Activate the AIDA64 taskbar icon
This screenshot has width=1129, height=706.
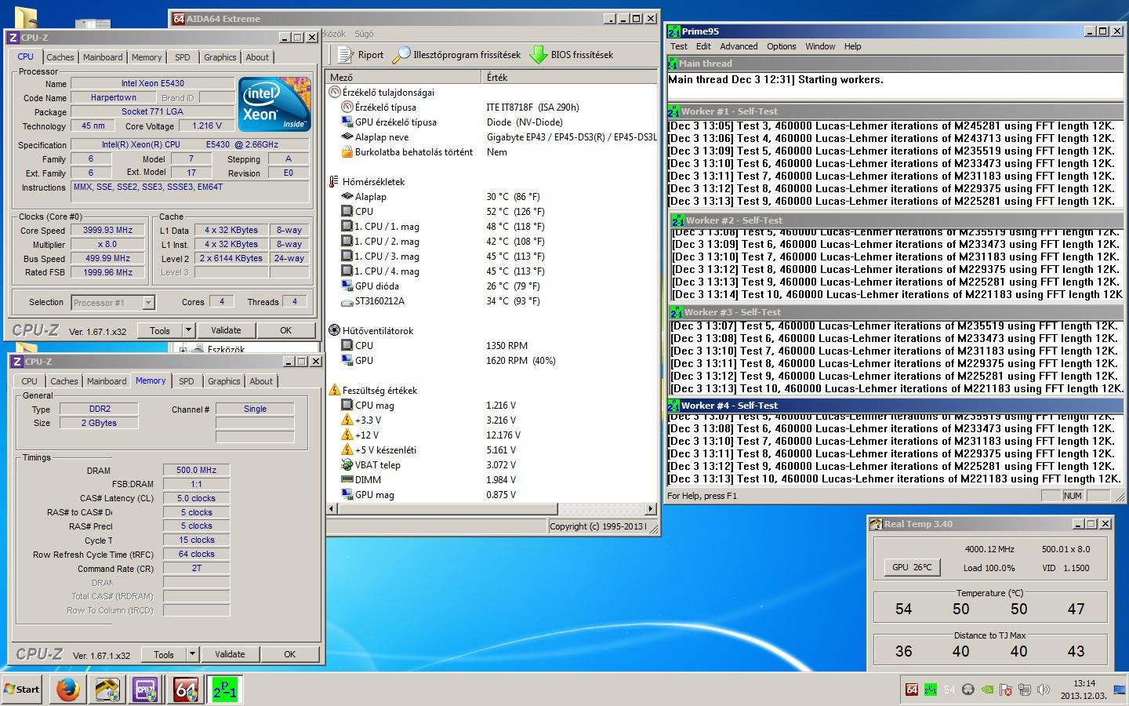click(185, 690)
